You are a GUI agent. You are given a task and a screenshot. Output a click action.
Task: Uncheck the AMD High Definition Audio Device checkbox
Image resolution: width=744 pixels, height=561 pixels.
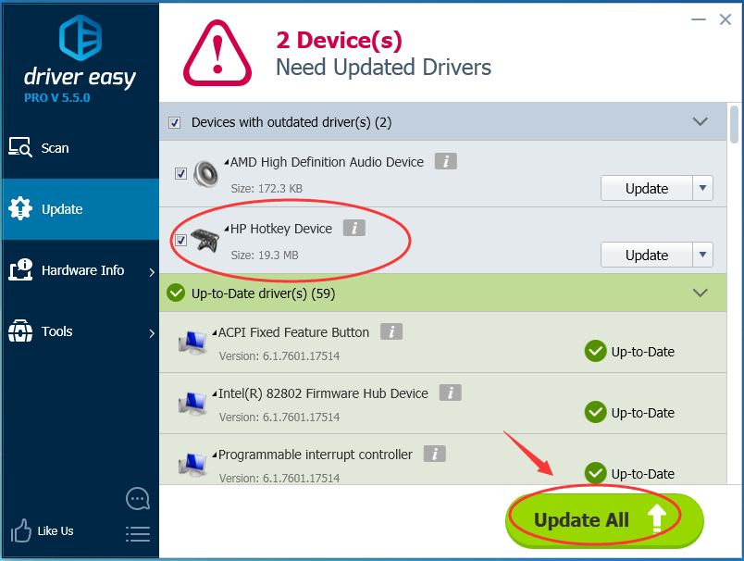pos(180,173)
